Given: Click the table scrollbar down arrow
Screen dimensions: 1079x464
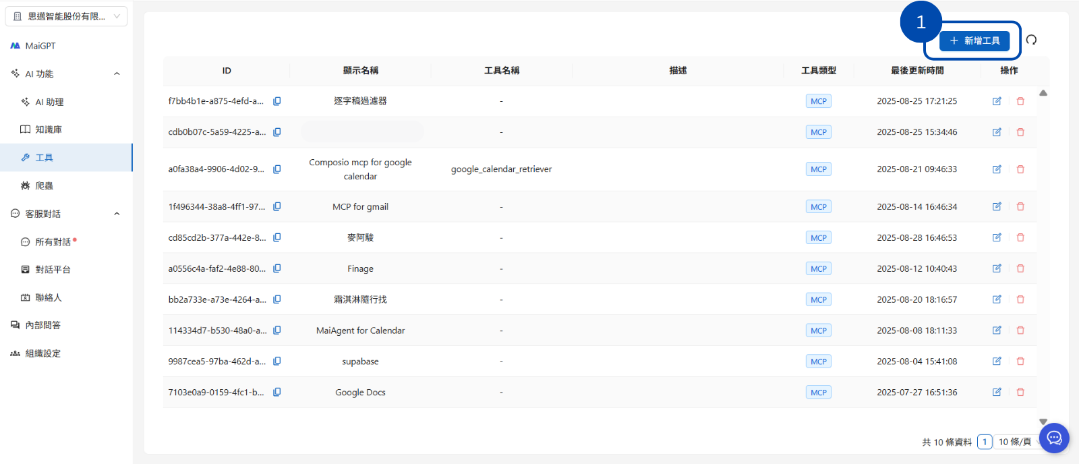Looking at the screenshot, I should point(1043,422).
